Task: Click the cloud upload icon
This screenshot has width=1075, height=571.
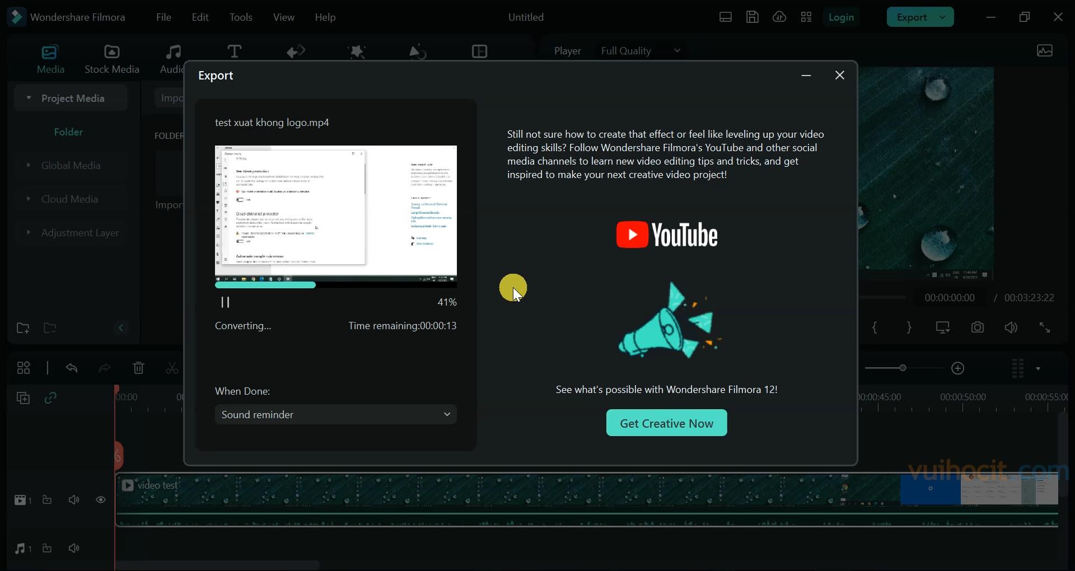Action: pos(779,17)
